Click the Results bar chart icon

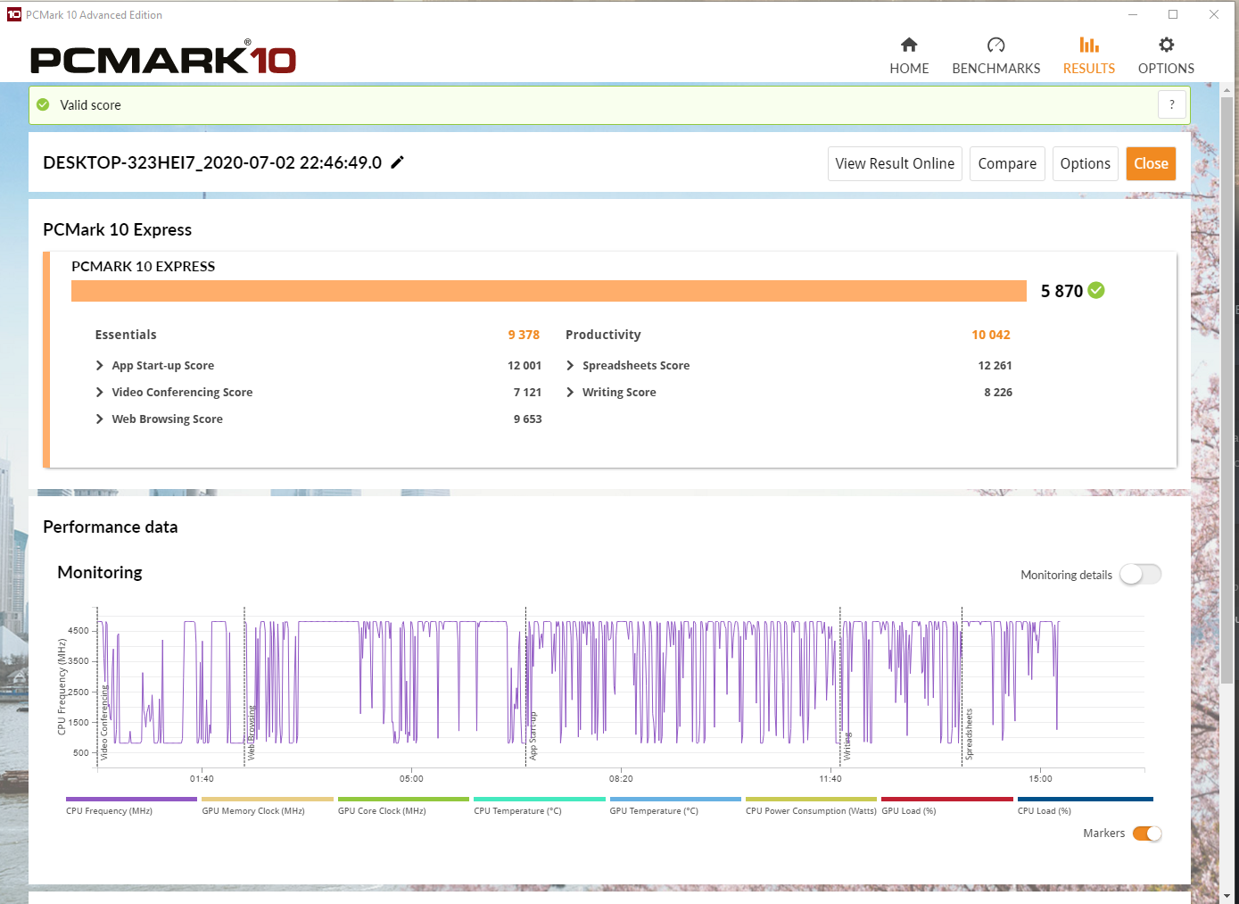[x=1089, y=45]
